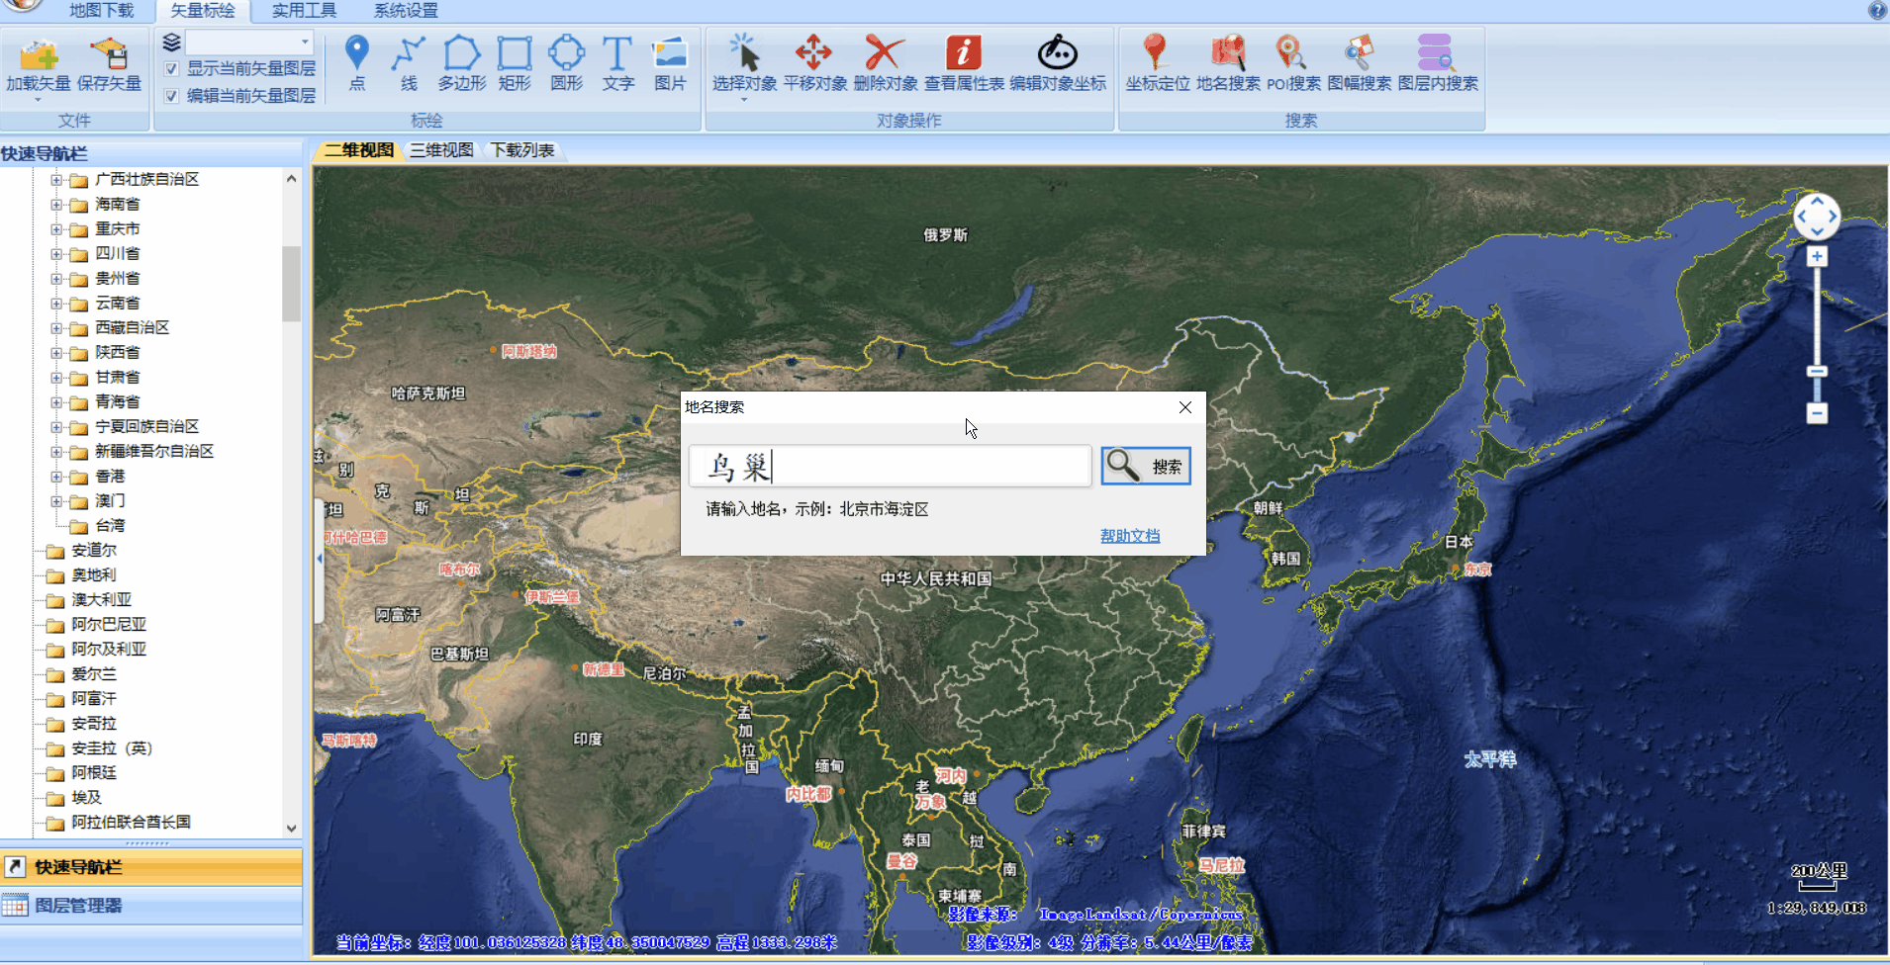Viewport: 1890px width, 965px height.
Task: Zoom out with the map minus button
Action: [1817, 413]
